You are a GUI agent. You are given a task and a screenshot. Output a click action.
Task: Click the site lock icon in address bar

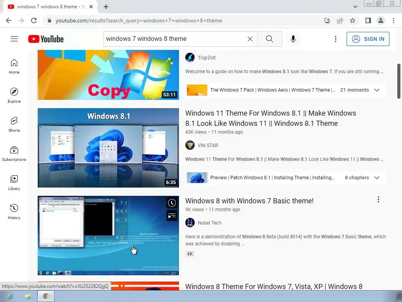(x=49, y=20)
